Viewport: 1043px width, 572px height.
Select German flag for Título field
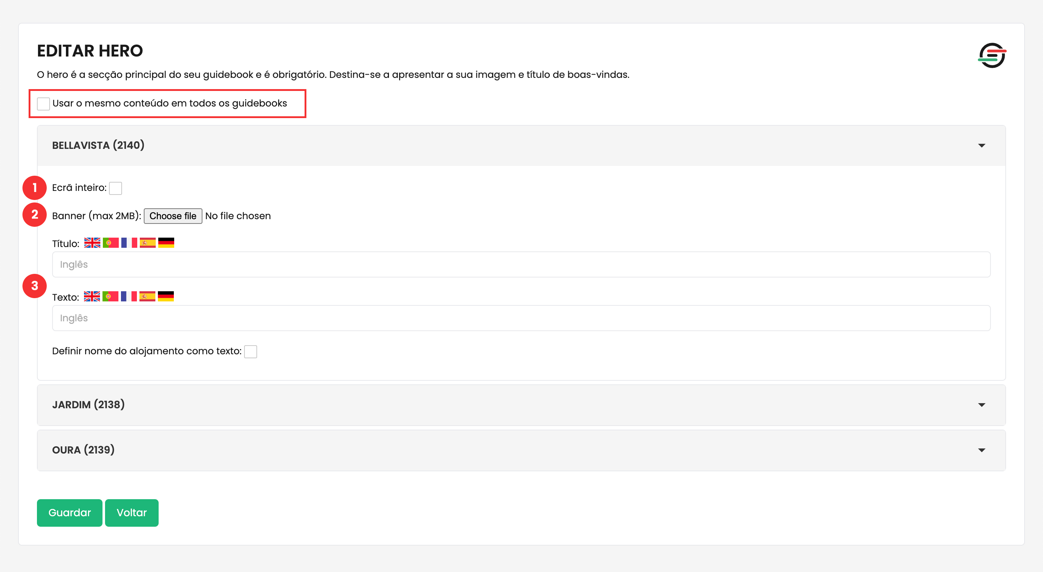pos(166,243)
